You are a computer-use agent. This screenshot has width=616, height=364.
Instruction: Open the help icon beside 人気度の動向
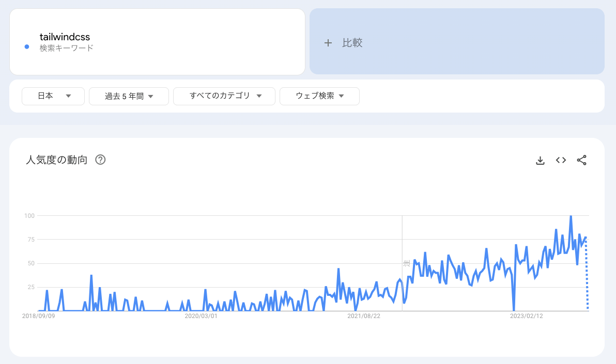click(x=100, y=160)
